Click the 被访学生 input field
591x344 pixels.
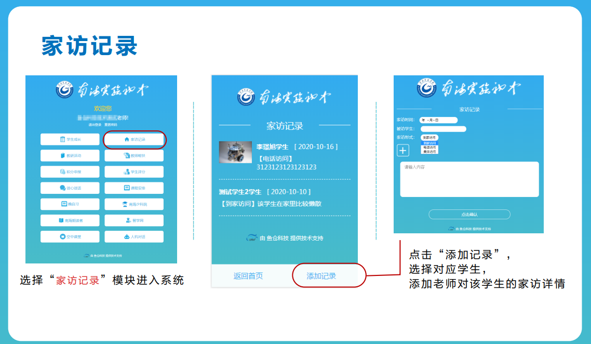444,129
